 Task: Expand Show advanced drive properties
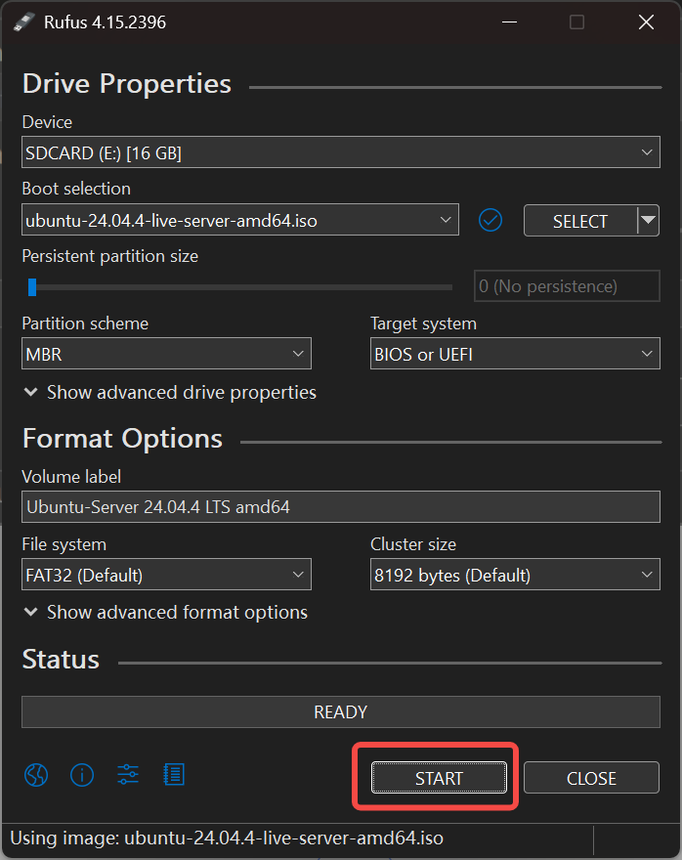point(170,393)
